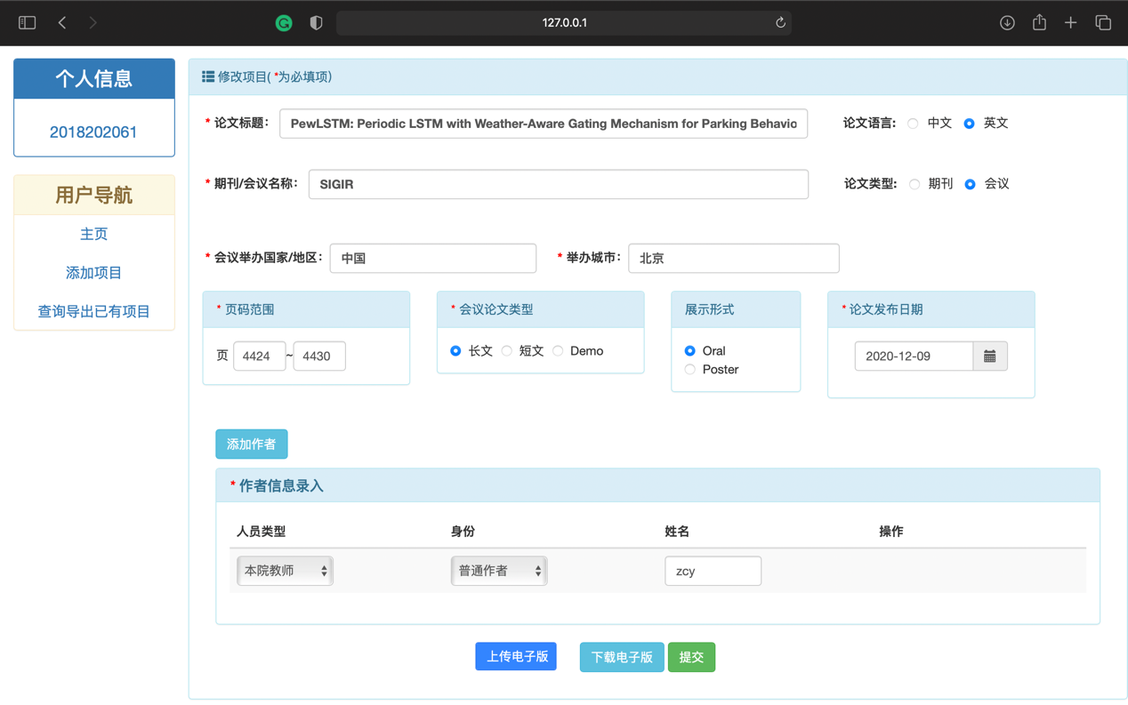1128x705 pixels.
Task: Choose Poster presentation format
Action: pyautogui.click(x=690, y=370)
